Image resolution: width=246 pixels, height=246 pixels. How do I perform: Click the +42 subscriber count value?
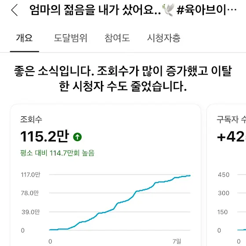(x=231, y=137)
